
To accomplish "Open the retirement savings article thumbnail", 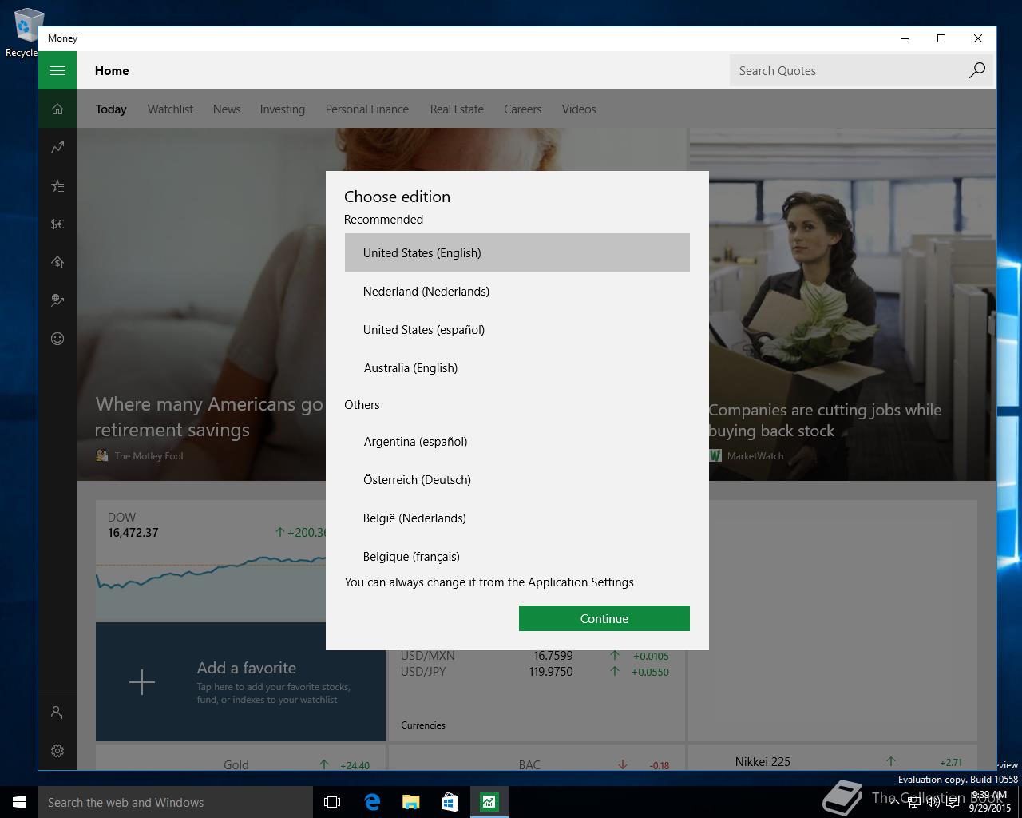I will pos(201,304).
